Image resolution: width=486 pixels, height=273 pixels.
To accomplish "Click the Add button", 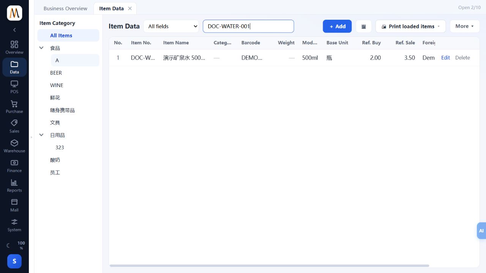I will (x=337, y=26).
